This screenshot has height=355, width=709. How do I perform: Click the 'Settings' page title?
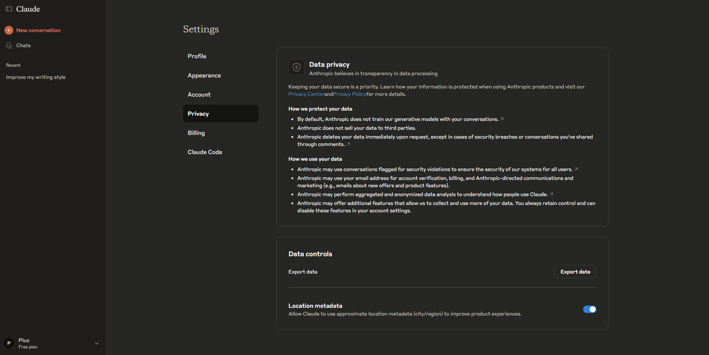[201, 29]
